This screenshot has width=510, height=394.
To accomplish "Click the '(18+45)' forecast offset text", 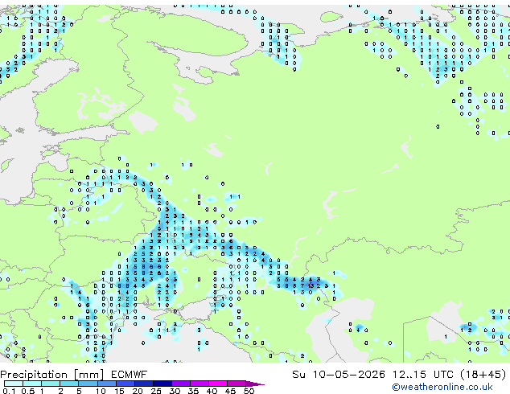I will pos(483,374).
